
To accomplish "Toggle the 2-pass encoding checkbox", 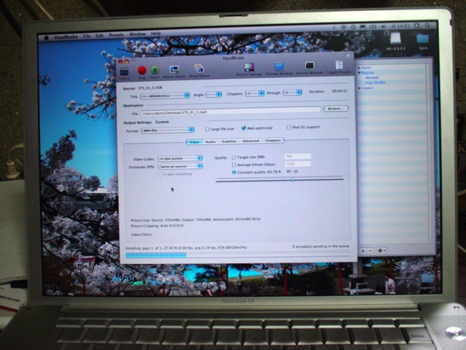I will (160, 174).
